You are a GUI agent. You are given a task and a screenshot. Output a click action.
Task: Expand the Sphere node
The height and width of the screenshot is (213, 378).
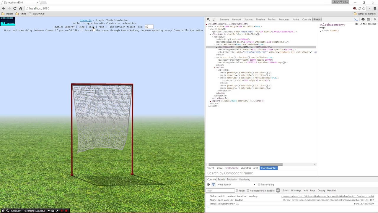point(211,101)
